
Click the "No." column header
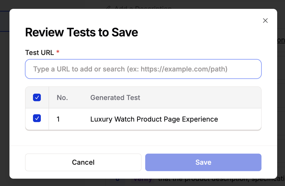(62, 98)
